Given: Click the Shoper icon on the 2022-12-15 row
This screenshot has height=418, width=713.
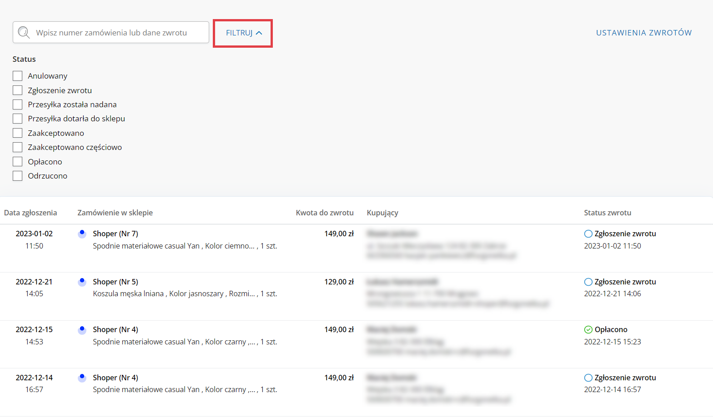Looking at the screenshot, I should (x=82, y=330).
